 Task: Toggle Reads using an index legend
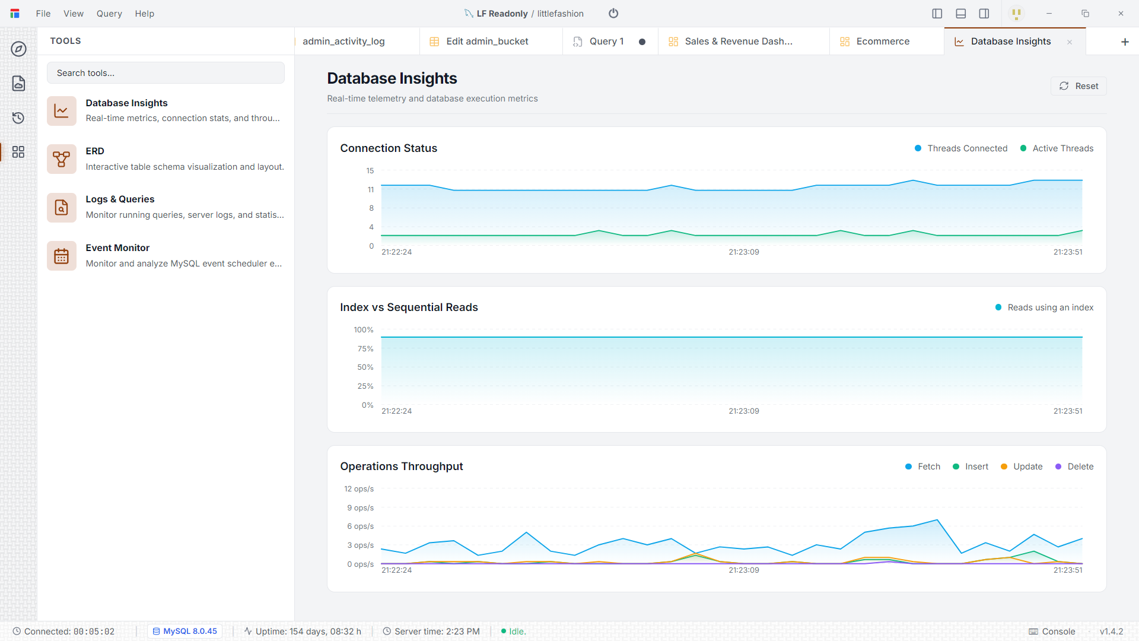pos(1044,307)
